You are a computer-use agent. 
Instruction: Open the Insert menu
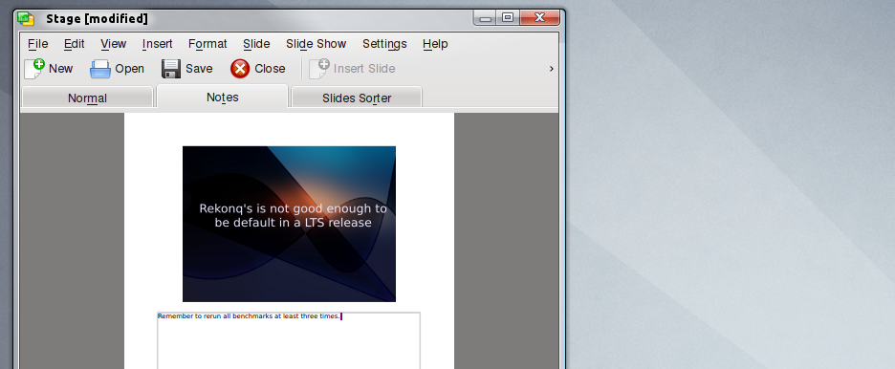[x=158, y=44]
